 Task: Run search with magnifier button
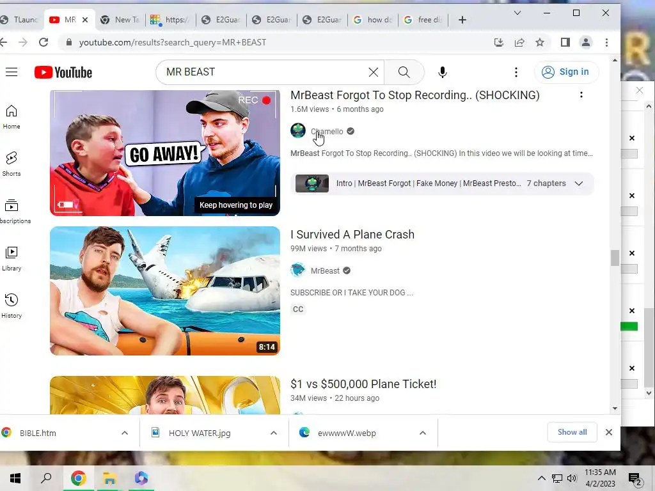tap(404, 72)
